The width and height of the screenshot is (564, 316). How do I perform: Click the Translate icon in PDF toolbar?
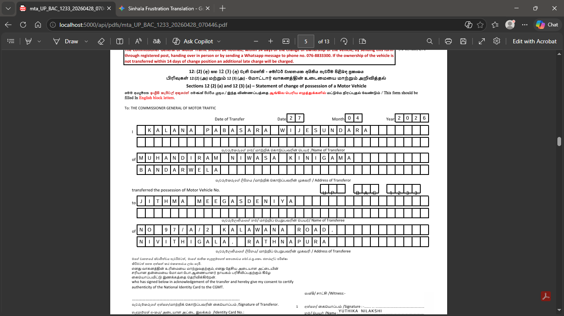click(156, 41)
